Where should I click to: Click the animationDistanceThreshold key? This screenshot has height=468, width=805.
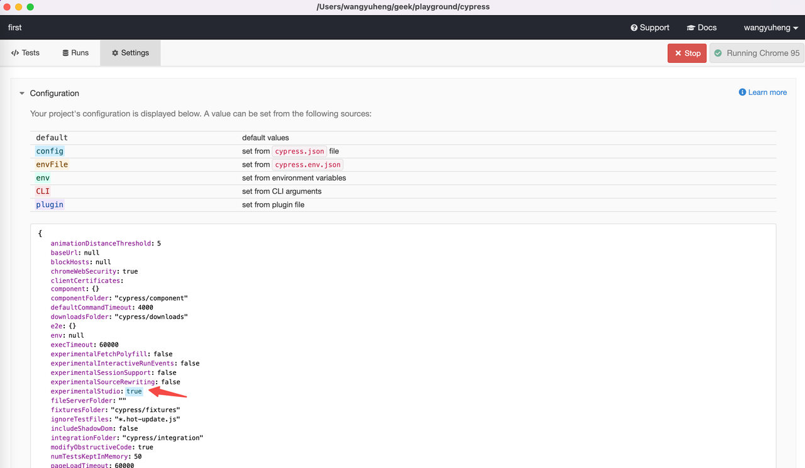(101, 243)
